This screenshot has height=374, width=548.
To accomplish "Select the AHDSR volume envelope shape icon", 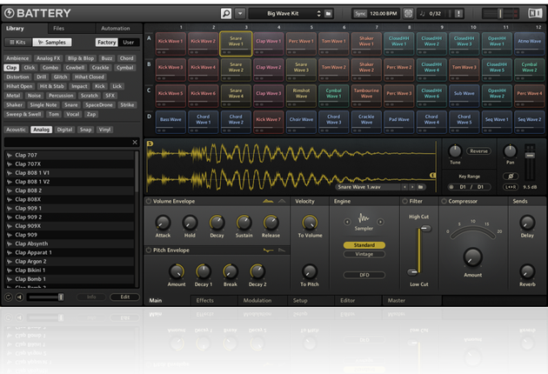I will point(268,201).
